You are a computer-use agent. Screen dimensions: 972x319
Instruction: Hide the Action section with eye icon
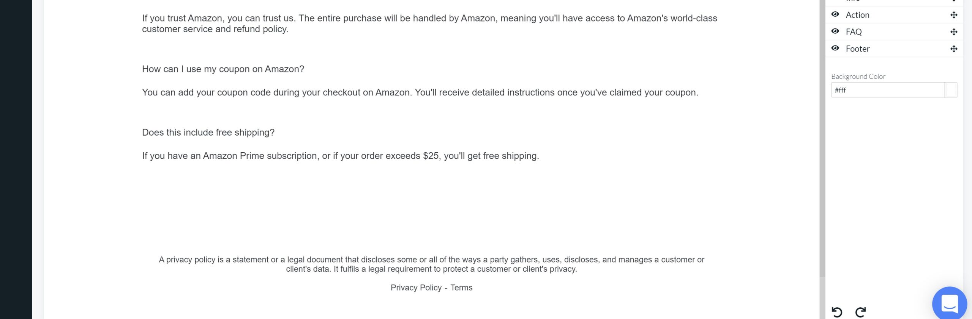[835, 14]
